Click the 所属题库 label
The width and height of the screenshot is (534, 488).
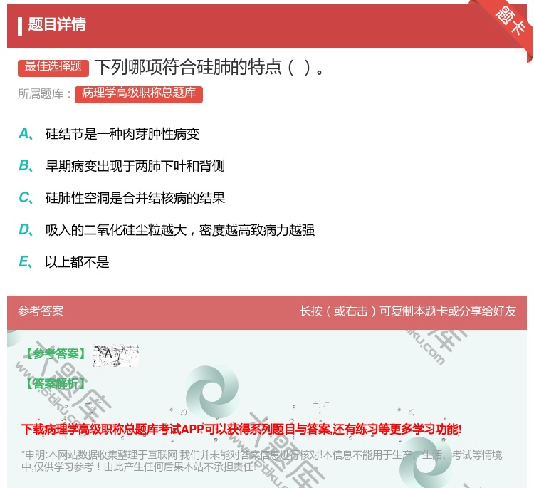click(x=44, y=94)
